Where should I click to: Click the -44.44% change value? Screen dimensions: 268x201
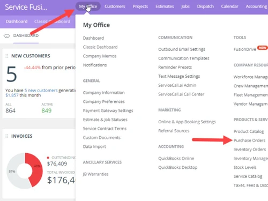[32, 68]
